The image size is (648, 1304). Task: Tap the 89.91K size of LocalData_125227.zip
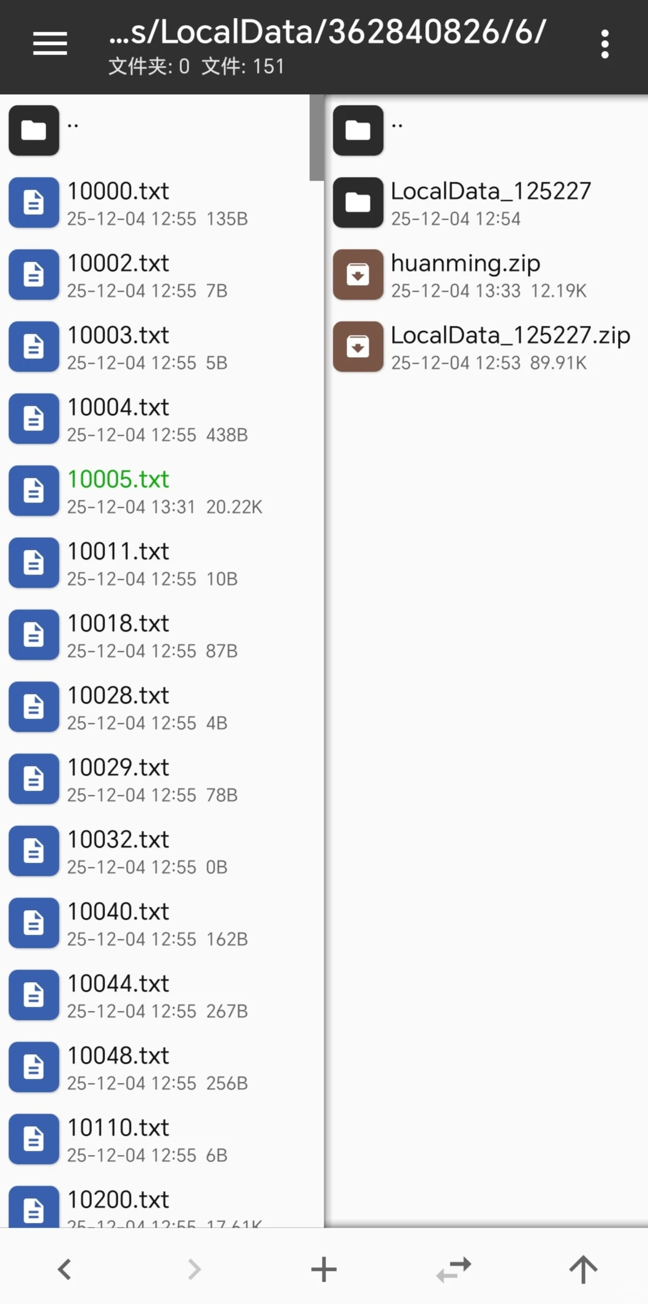558,363
